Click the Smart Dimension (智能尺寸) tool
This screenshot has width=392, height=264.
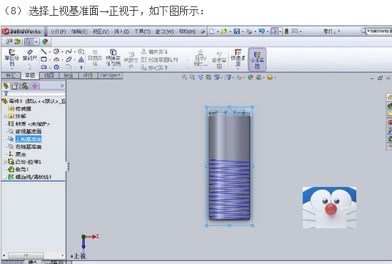(30, 56)
